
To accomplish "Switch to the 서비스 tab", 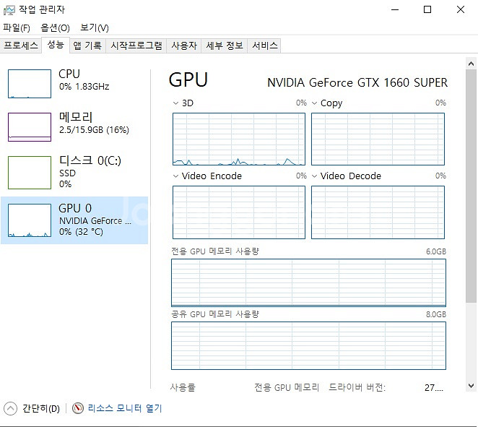I will 265,46.
